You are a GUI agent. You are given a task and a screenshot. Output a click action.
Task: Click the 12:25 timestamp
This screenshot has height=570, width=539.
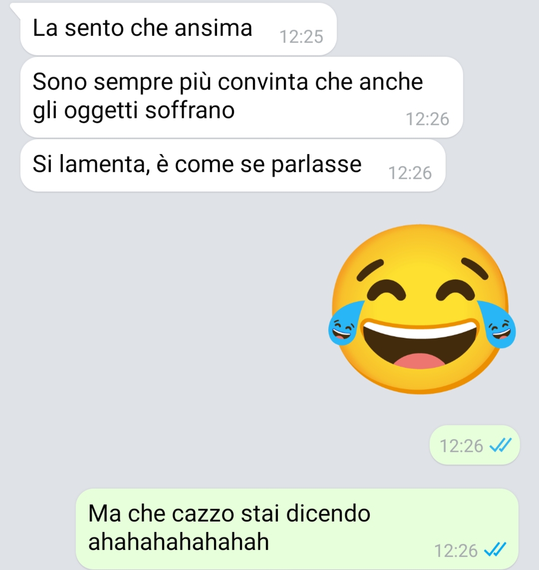(x=301, y=37)
